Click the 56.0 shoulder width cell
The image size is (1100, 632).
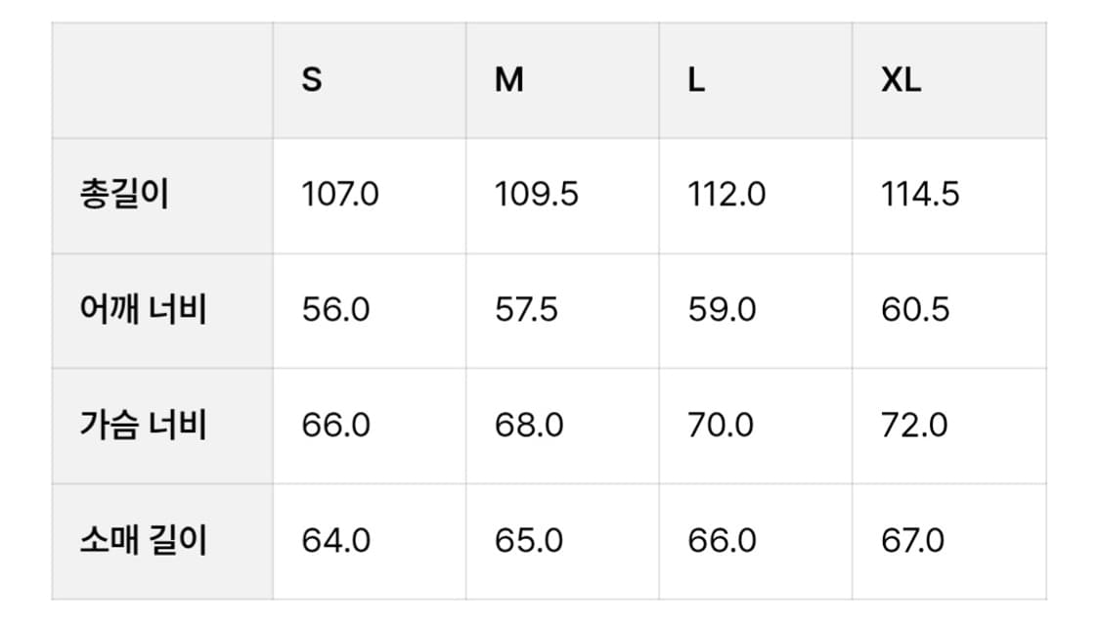[335, 310]
